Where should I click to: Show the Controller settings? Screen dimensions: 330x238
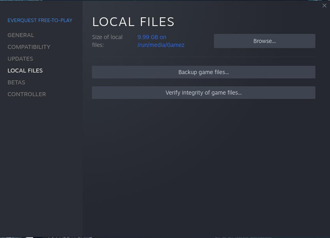click(26, 94)
